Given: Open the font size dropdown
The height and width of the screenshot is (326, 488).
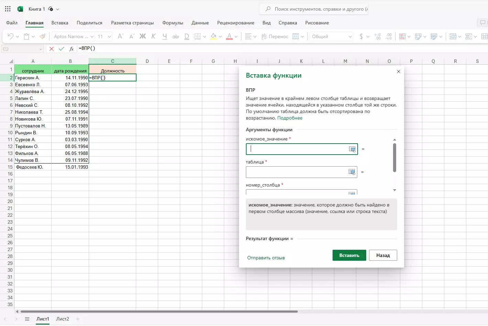Looking at the screenshot, I should click(109, 36).
